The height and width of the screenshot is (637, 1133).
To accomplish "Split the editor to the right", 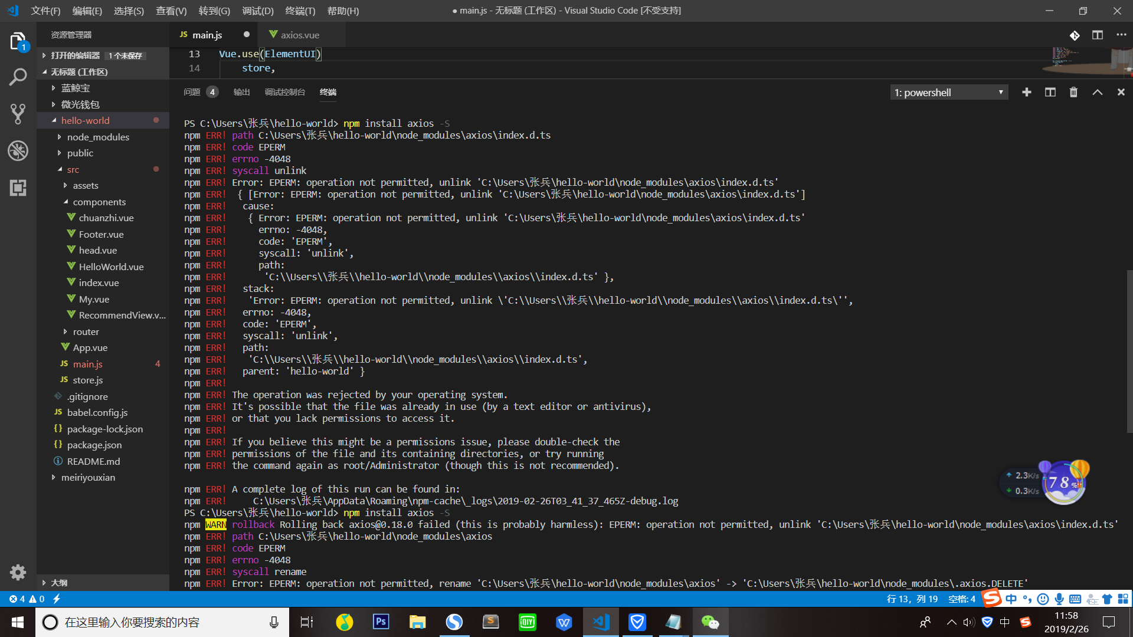I will (x=1098, y=35).
